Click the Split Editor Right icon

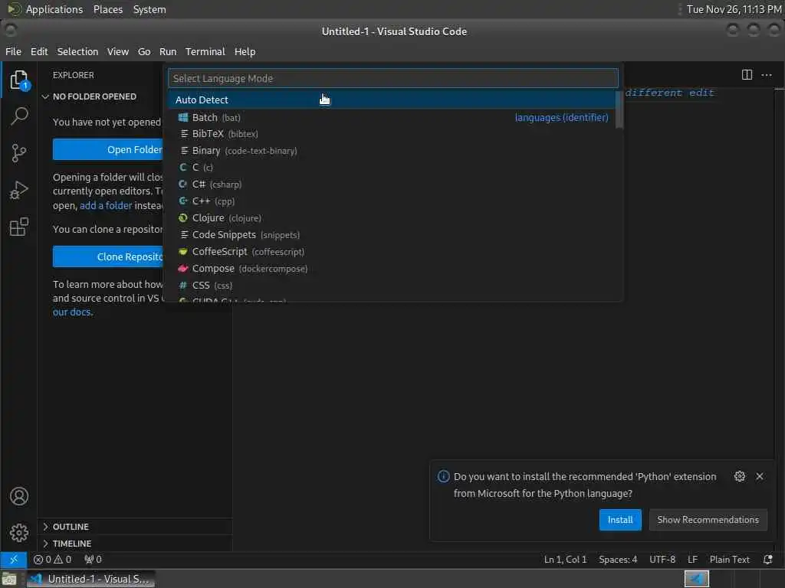[747, 75]
